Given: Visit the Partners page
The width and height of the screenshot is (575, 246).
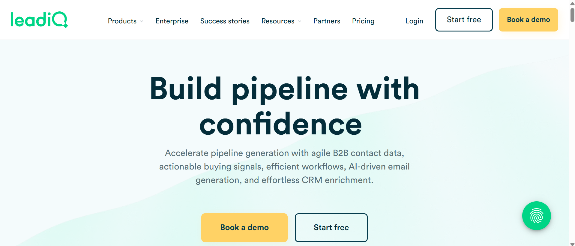Looking at the screenshot, I should click(x=327, y=21).
